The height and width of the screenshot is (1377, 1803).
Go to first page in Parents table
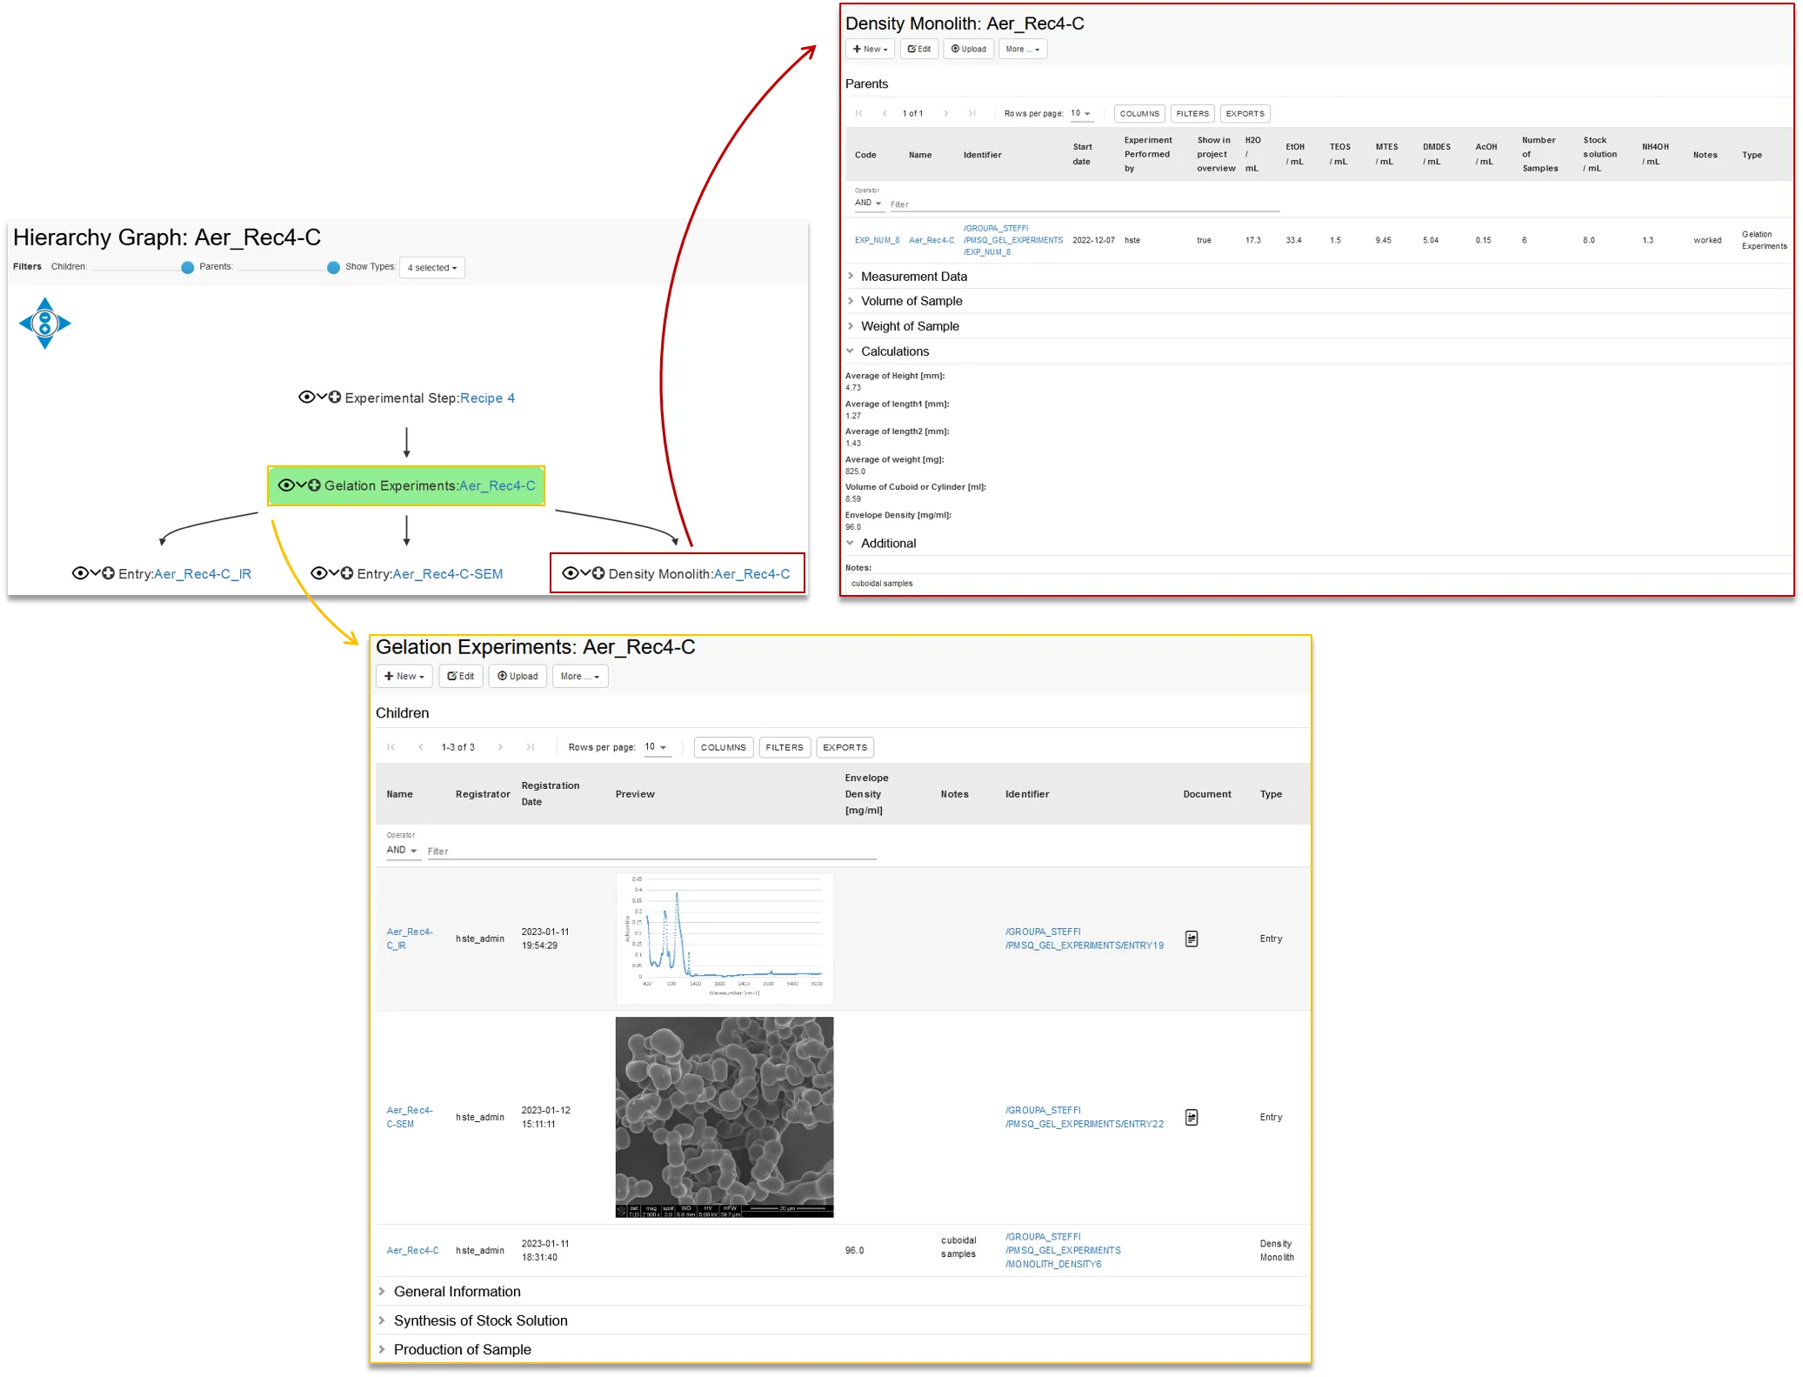(858, 113)
